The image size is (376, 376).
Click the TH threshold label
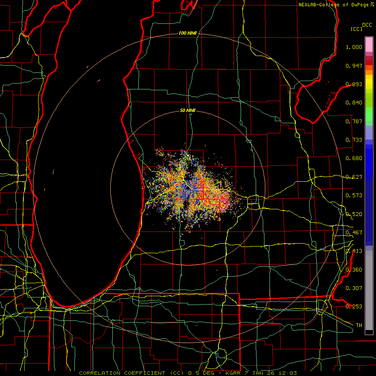tap(359, 325)
